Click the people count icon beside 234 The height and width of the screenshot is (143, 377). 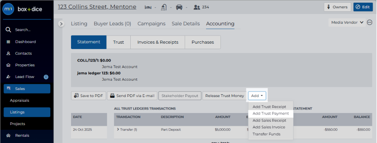click(197, 7)
